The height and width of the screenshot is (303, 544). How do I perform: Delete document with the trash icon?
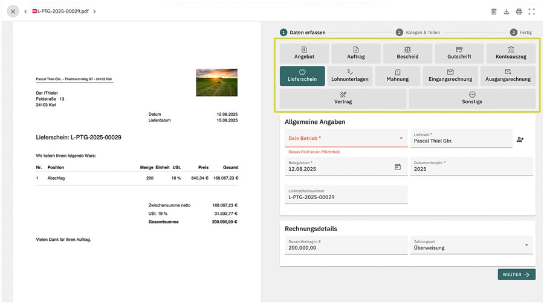point(494,11)
